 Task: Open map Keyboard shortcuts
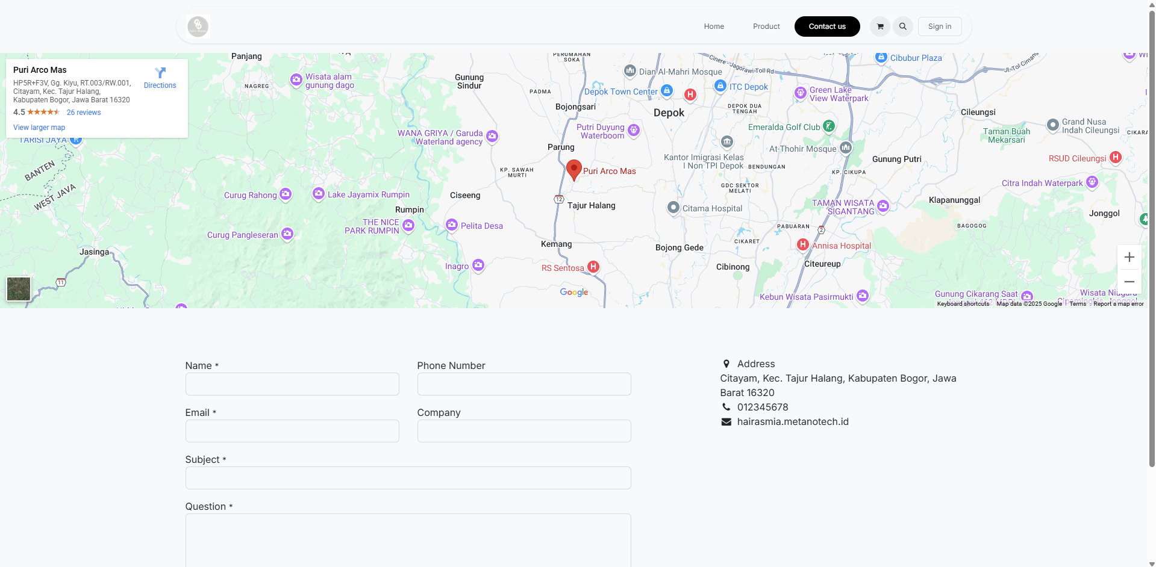click(x=963, y=304)
